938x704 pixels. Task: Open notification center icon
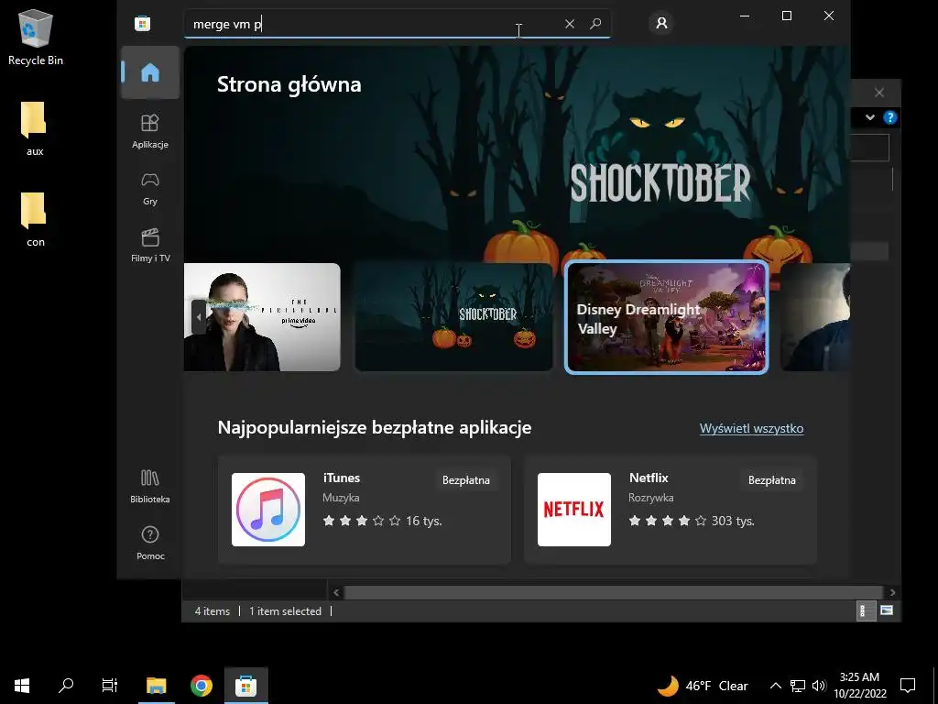pos(908,686)
